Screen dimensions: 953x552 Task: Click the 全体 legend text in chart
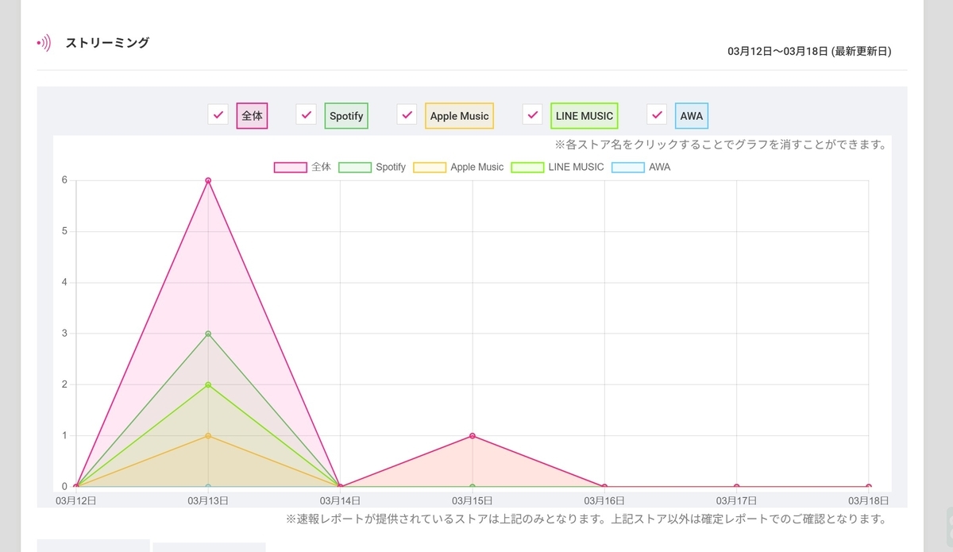[321, 168]
